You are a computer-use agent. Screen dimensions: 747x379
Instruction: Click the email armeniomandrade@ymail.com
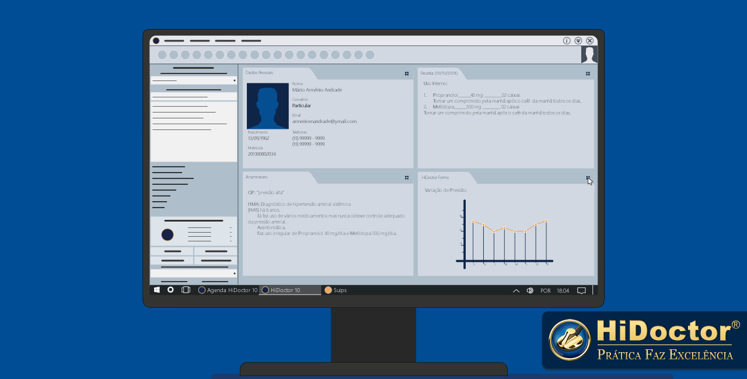coord(324,121)
